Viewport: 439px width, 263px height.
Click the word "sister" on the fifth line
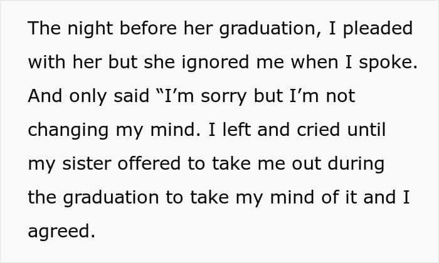click(x=87, y=164)
